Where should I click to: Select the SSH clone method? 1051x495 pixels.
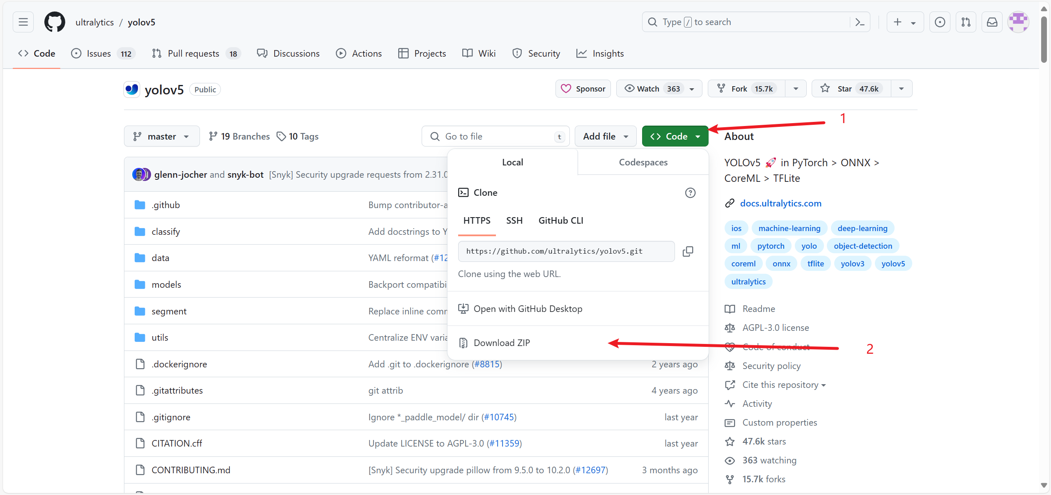[x=514, y=221]
